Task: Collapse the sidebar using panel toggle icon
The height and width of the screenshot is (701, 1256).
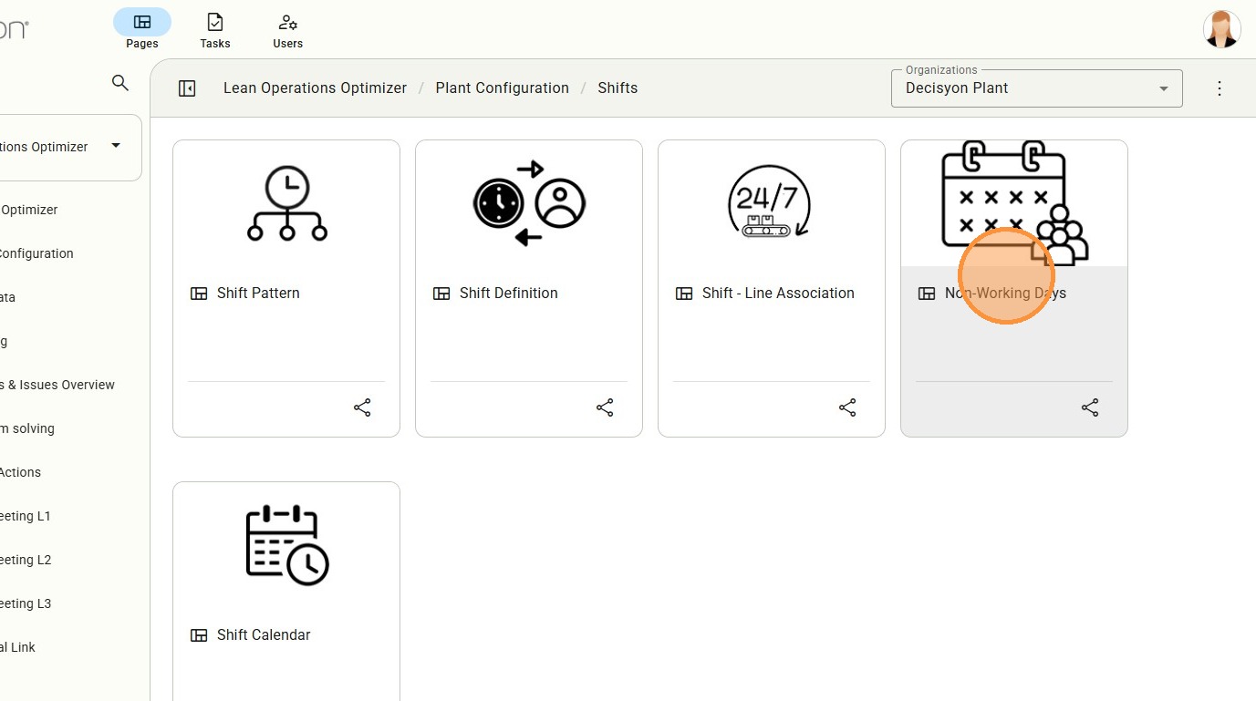Action: pyautogui.click(x=187, y=88)
